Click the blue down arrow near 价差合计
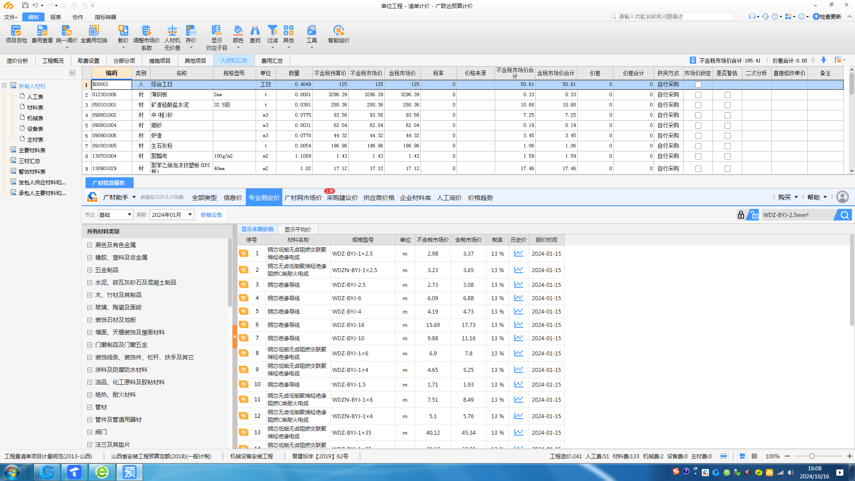Image resolution: width=855 pixels, height=481 pixels. [823, 60]
